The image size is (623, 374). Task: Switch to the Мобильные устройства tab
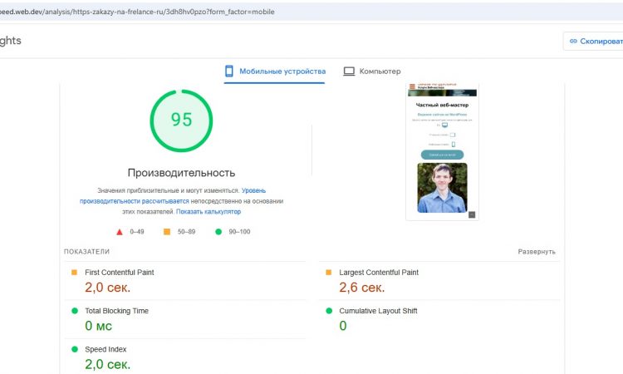pos(275,71)
